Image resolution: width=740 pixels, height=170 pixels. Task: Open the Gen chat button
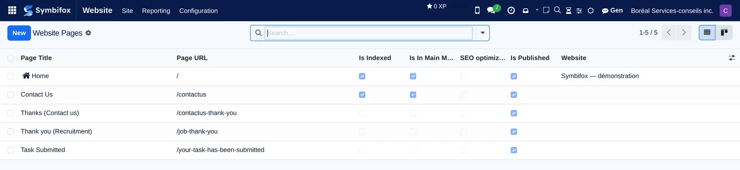point(612,10)
